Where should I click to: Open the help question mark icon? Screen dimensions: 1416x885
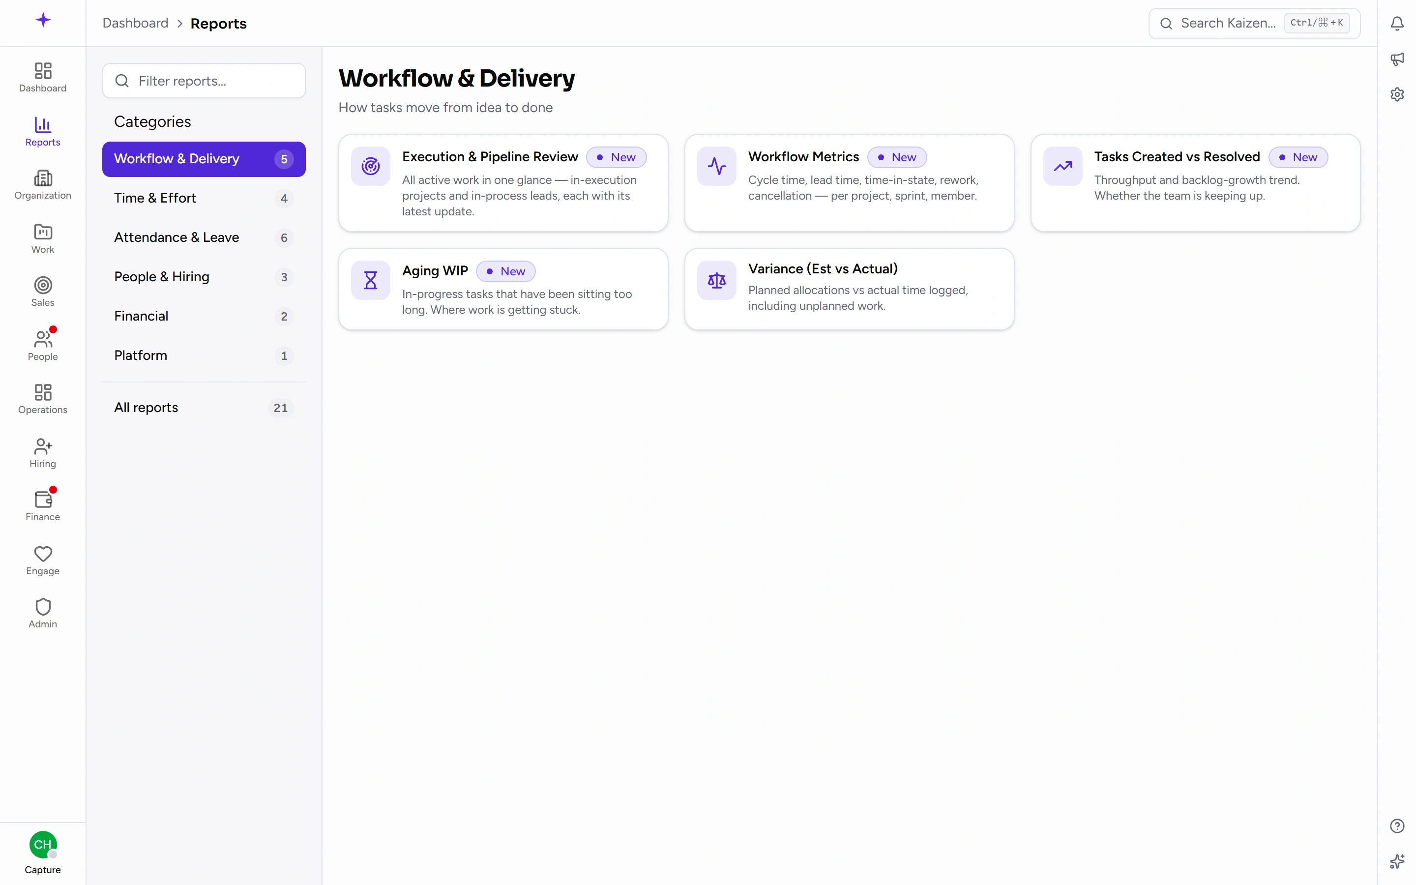[1397, 826]
